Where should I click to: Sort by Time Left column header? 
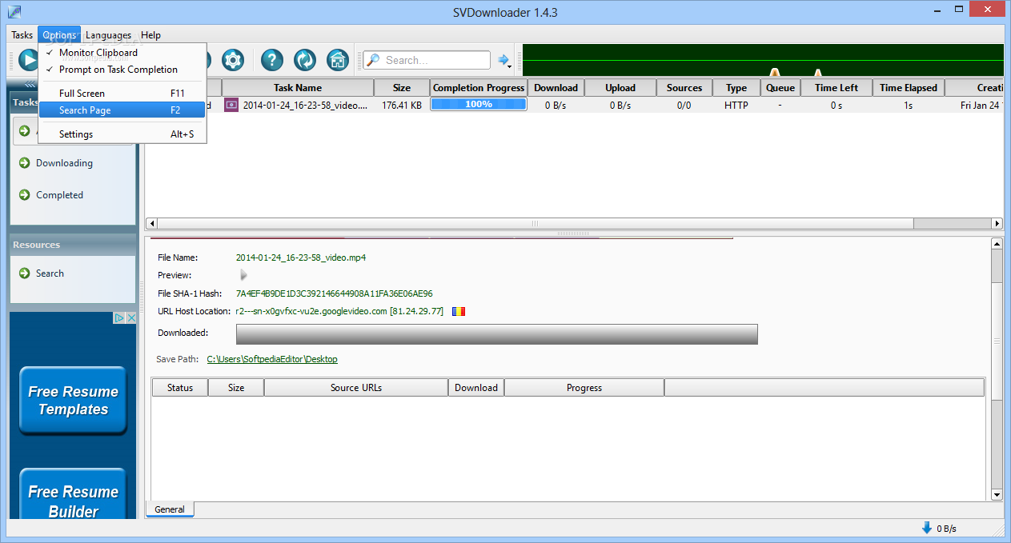pos(836,88)
